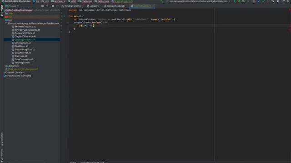Open Project panel settings gear icon
This screenshot has width=291, height=163.
[53, 6]
